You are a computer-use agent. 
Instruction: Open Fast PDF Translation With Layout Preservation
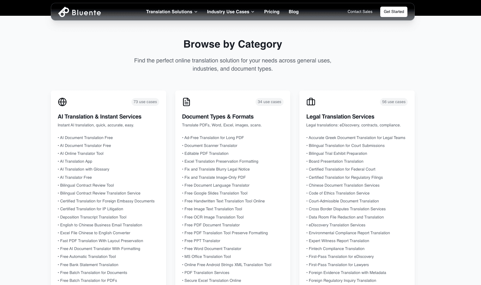(x=101, y=241)
